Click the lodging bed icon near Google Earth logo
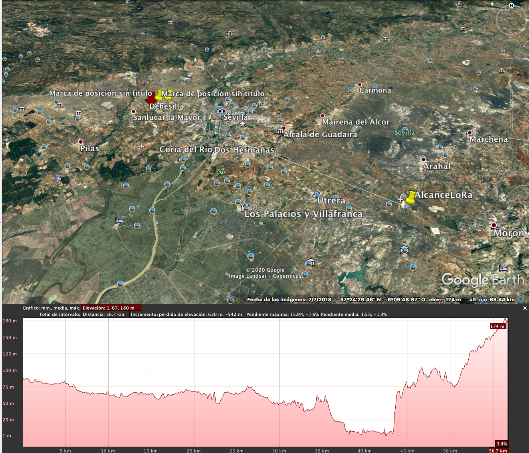The image size is (529, 453). point(503,268)
